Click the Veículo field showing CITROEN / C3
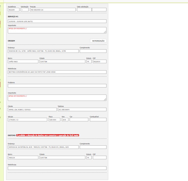The image size is (188, 181). point(28,120)
